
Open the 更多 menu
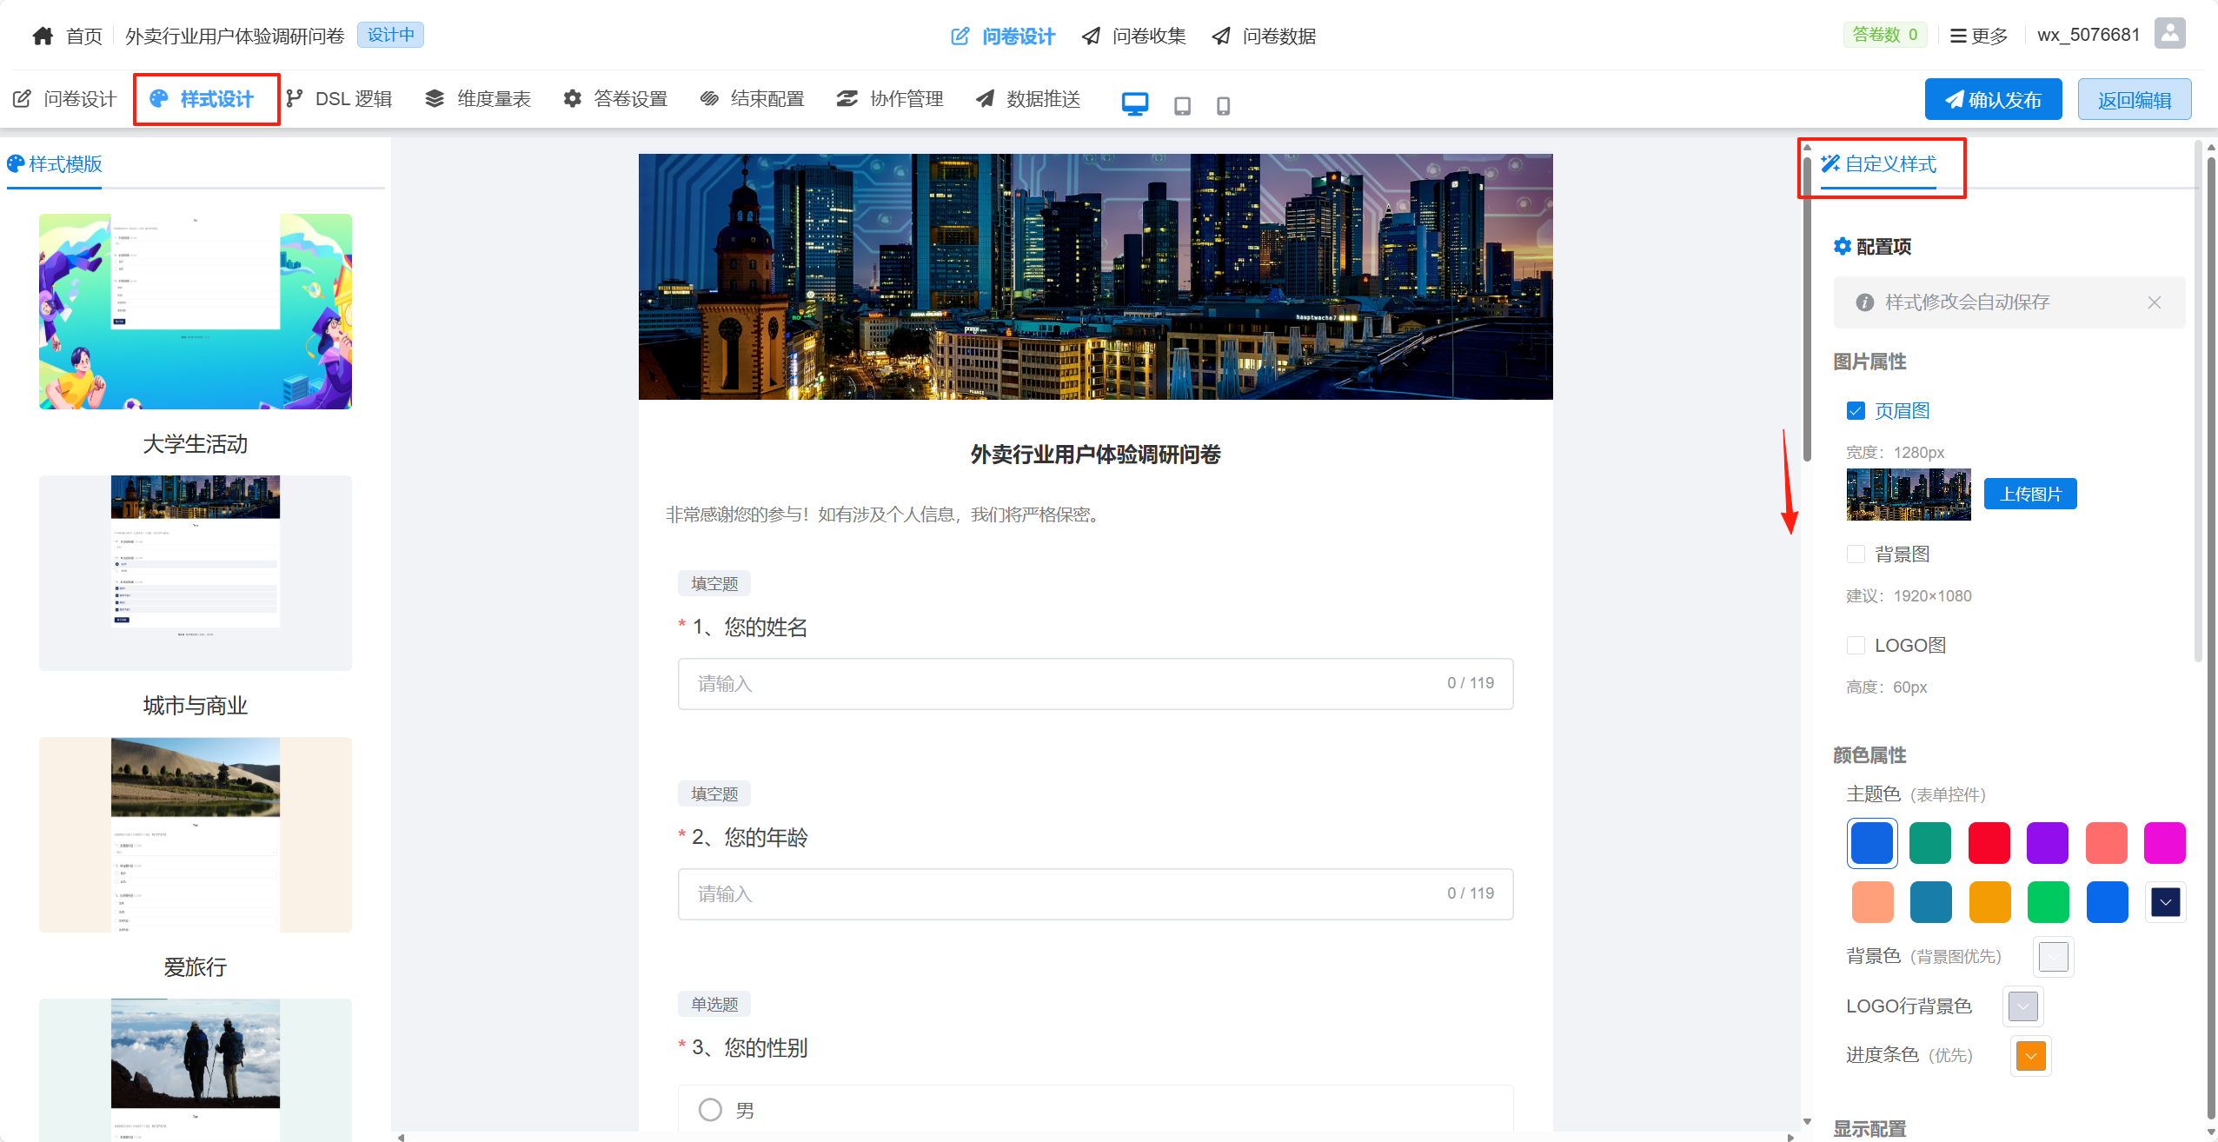1979,36
